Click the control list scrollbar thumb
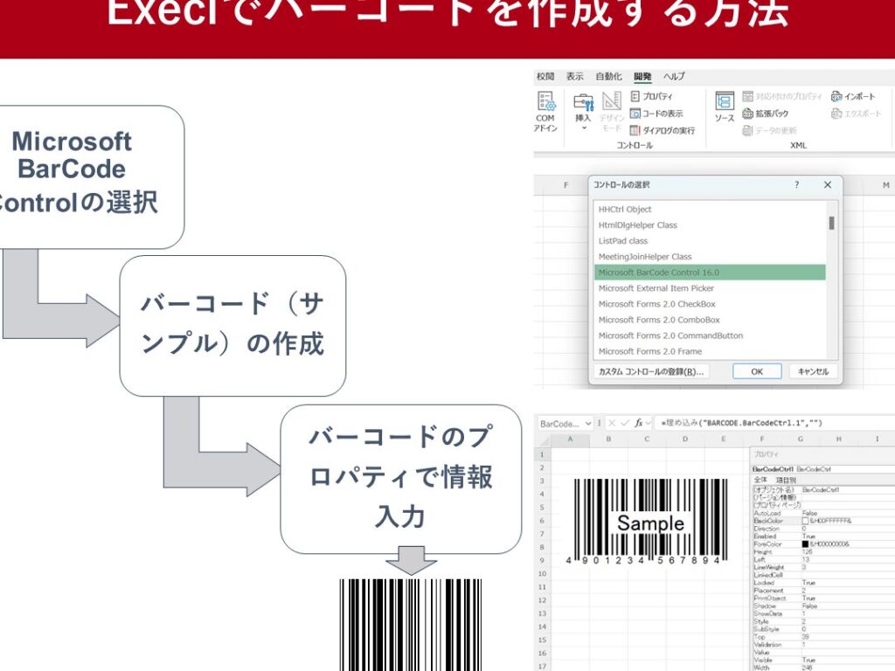Viewport: 895px width, 671px height. pos(832,223)
